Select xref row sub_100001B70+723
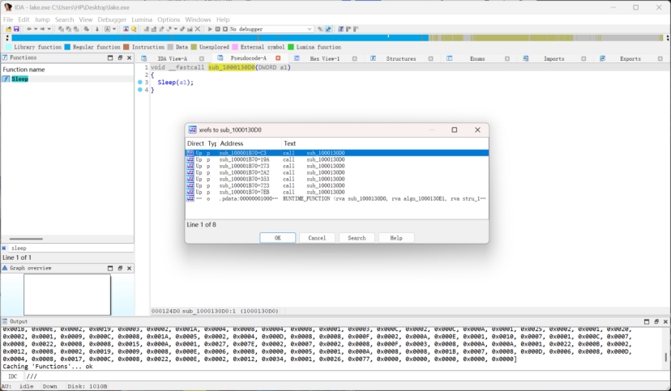The image size is (671, 391). 337,185
